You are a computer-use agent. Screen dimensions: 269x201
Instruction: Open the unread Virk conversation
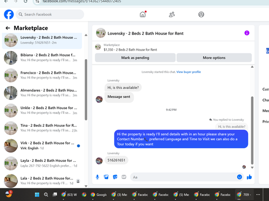tap(42, 146)
